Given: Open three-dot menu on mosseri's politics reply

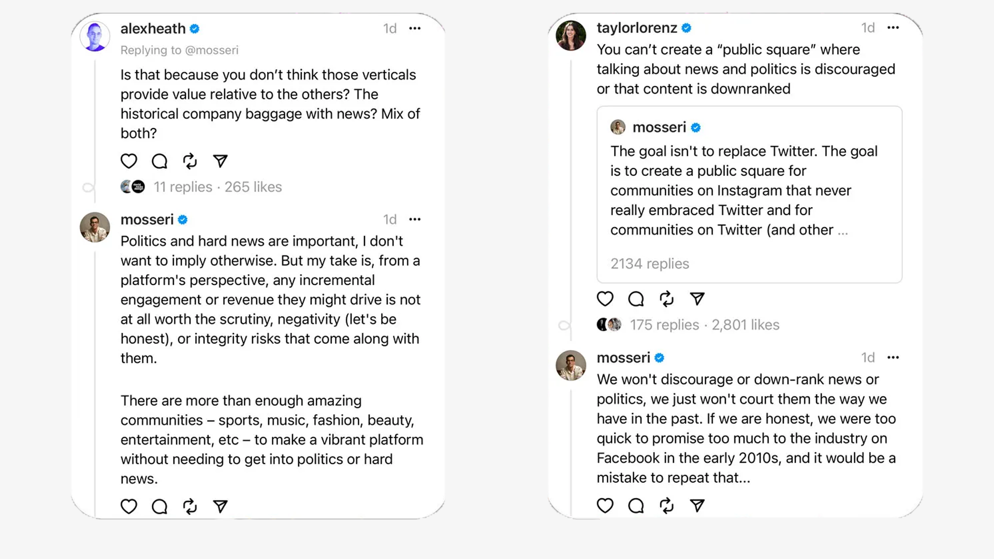Looking at the screenshot, I should tap(415, 219).
